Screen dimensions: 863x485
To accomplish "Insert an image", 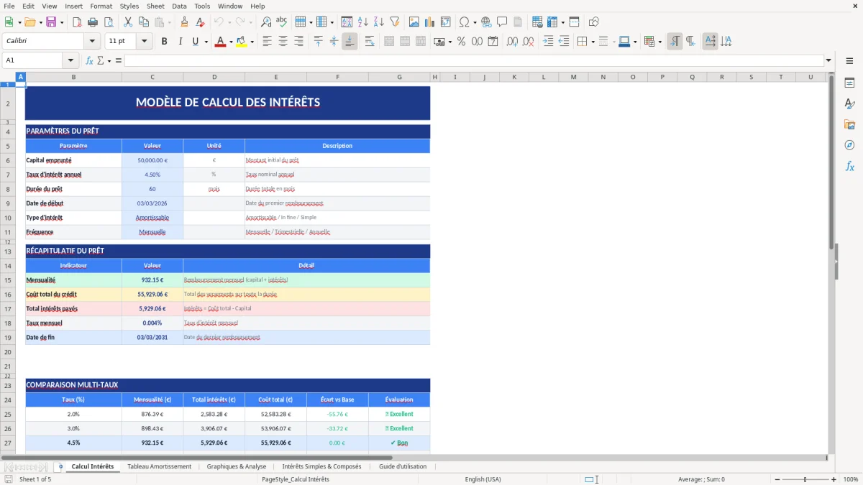I will pos(414,22).
